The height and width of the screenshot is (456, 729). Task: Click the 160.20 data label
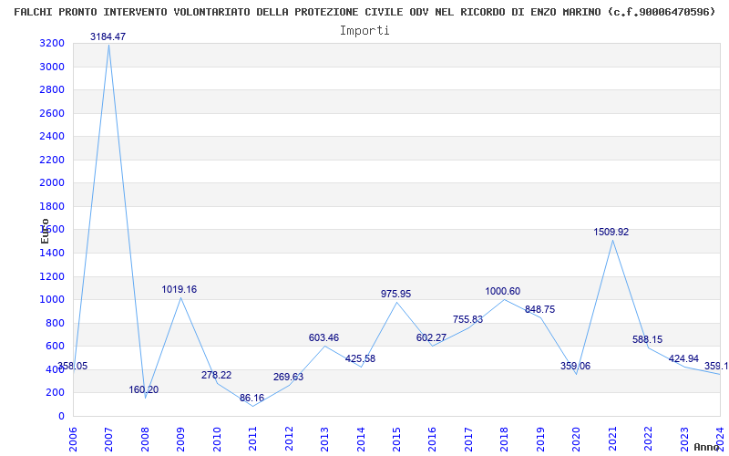tap(144, 390)
